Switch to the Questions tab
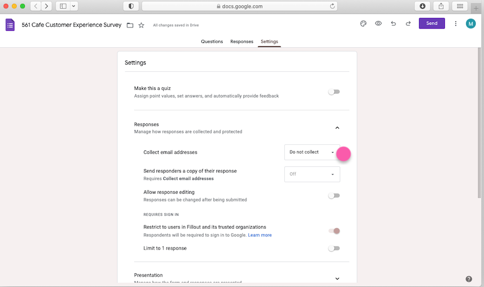The height and width of the screenshot is (287, 484). tap(212, 42)
